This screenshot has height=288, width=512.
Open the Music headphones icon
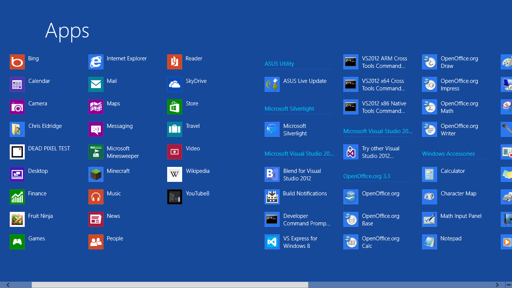pyautogui.click(x=96, y=197)
